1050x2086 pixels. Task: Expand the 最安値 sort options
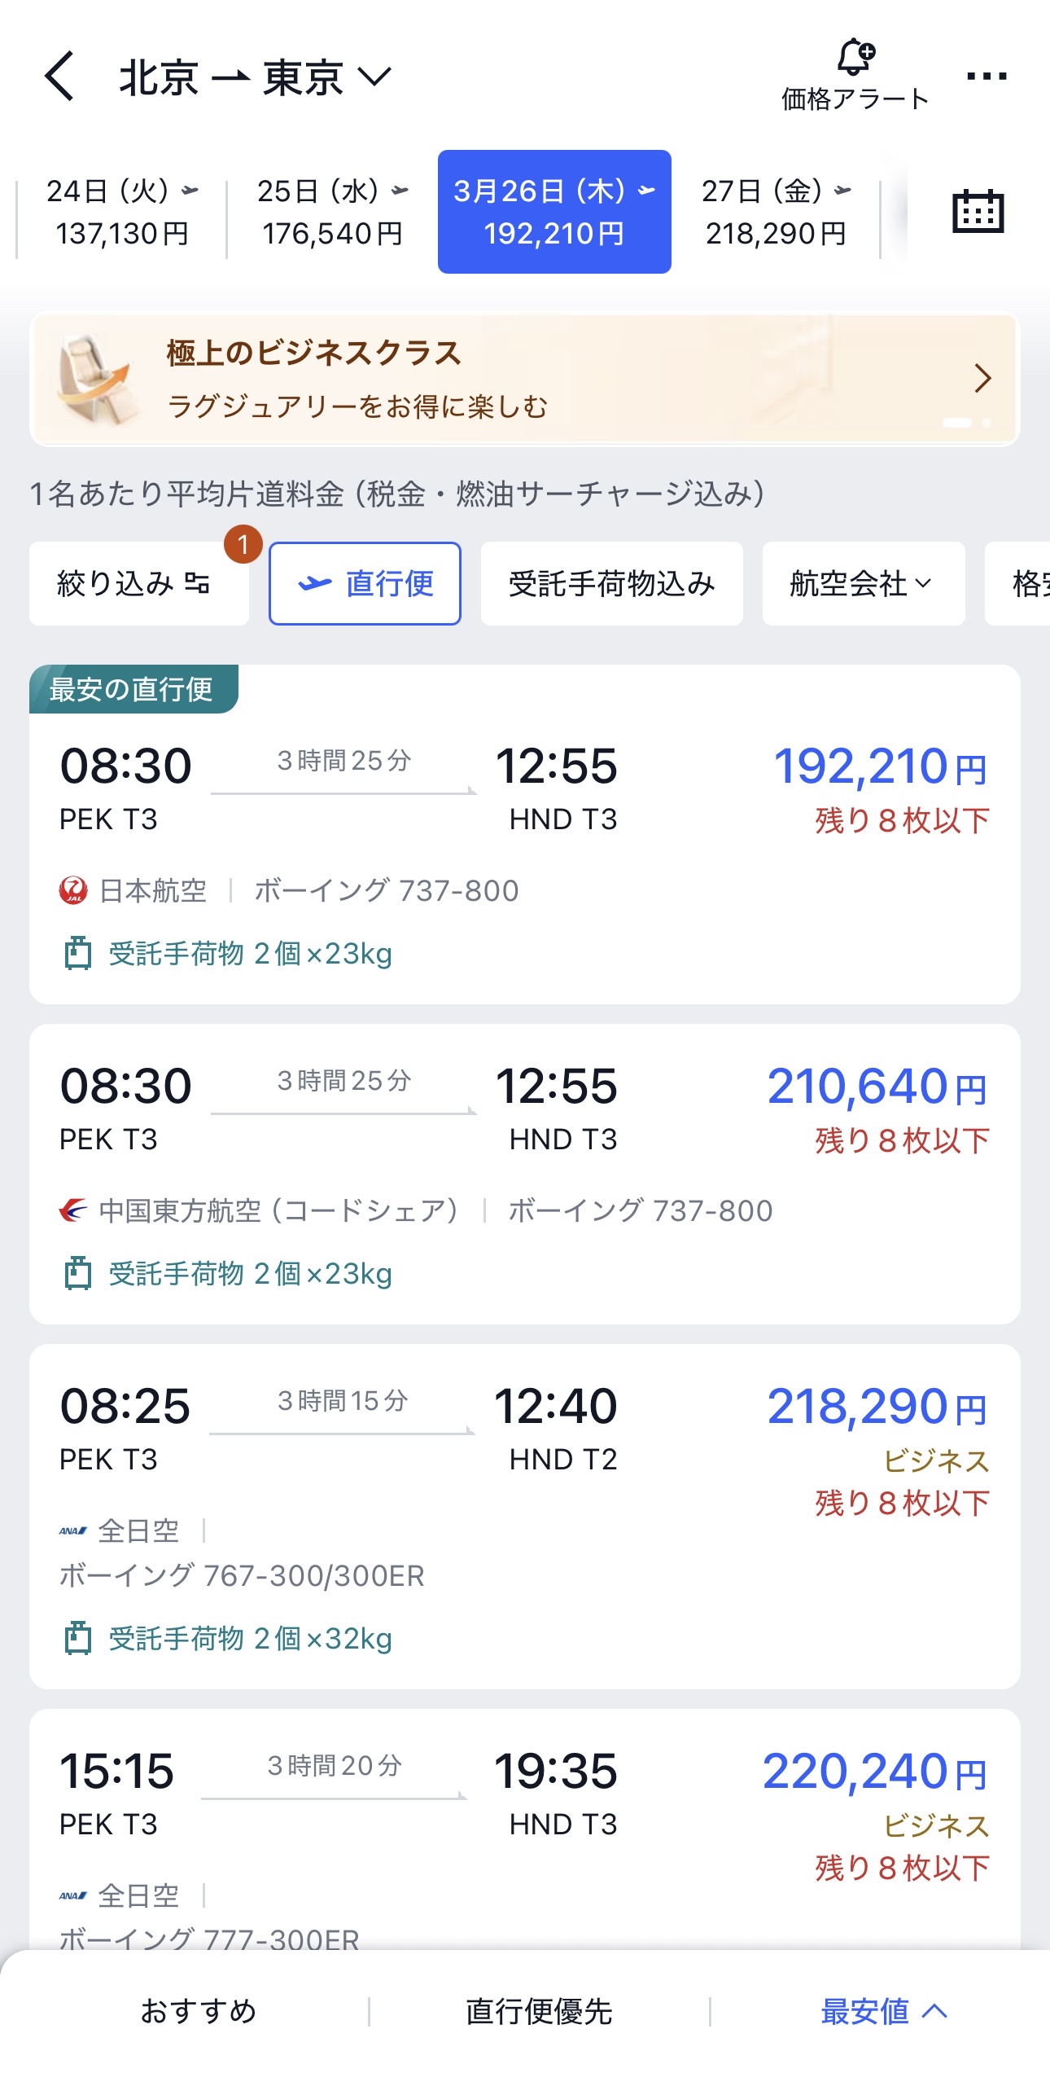click(x=883, y=2011)
